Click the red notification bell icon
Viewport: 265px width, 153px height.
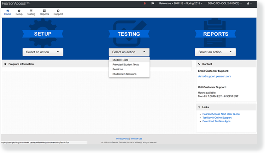(x=145, y=3)
